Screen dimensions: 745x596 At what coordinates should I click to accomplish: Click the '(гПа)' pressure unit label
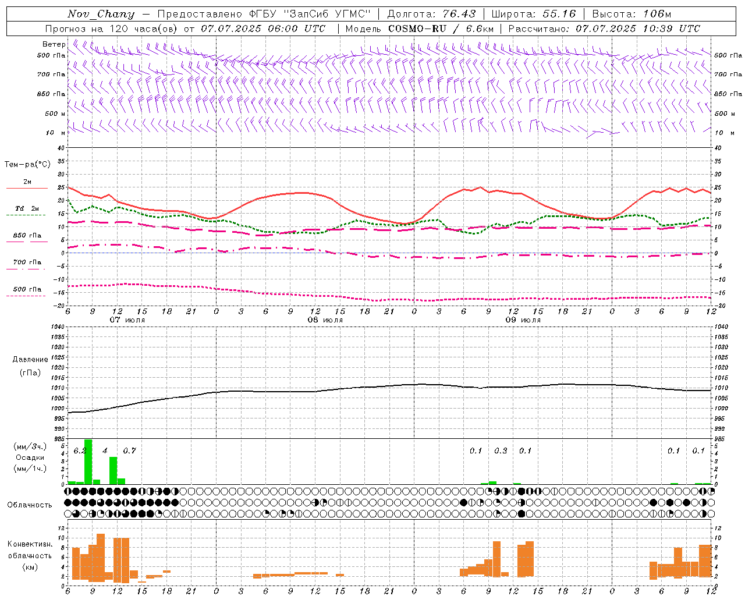tap(30, 372)
